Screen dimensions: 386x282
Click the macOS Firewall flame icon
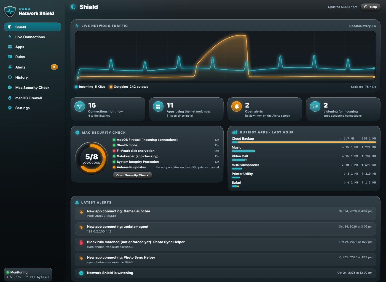[10, 98]
